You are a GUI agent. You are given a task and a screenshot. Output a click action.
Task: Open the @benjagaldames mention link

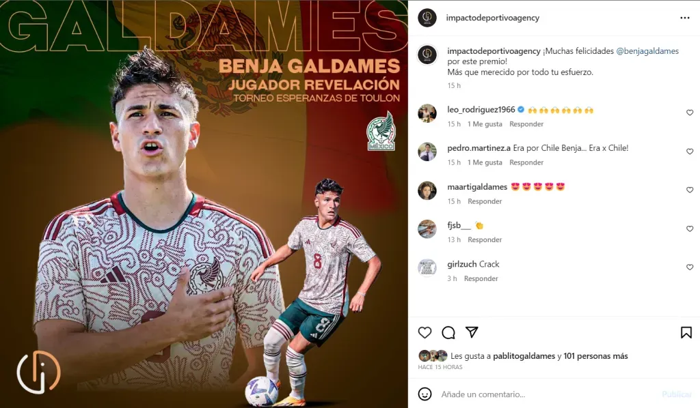(647, 51)
